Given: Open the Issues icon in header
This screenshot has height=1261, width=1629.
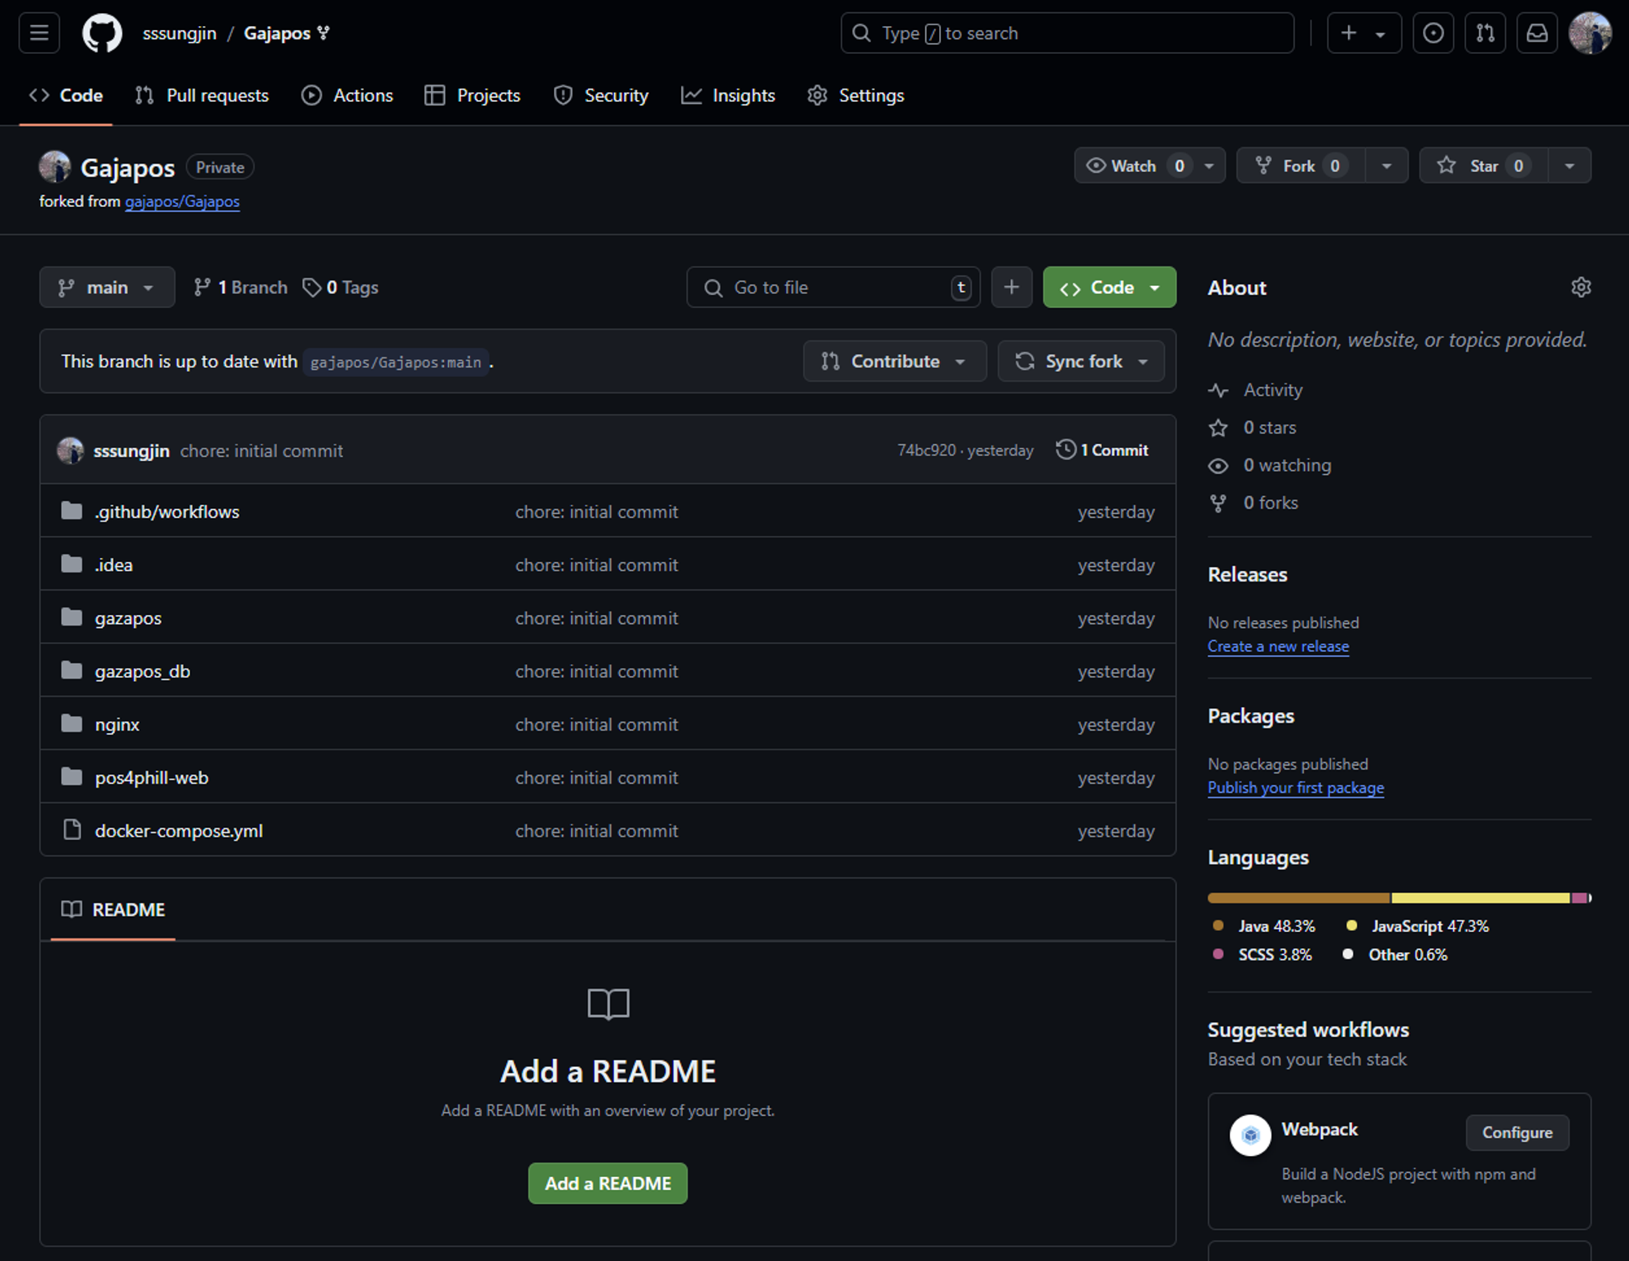Looking at the screenshot, I should 1433,33.
